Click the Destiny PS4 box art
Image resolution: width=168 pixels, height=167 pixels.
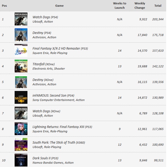21,35
